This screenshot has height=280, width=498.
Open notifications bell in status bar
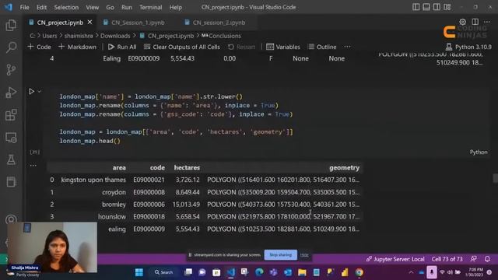487,259
